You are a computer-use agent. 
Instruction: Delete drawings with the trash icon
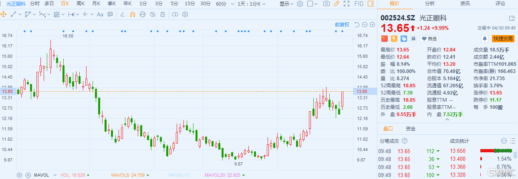162,14
